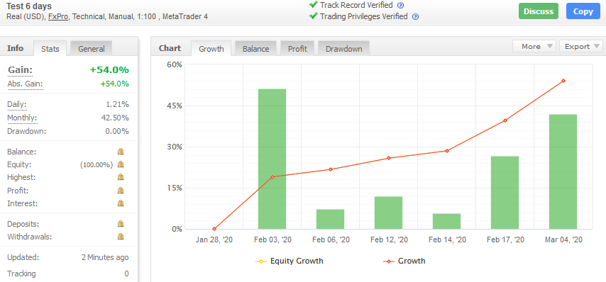
Task: Click the Daily label
Action: (x=17, y=105)
